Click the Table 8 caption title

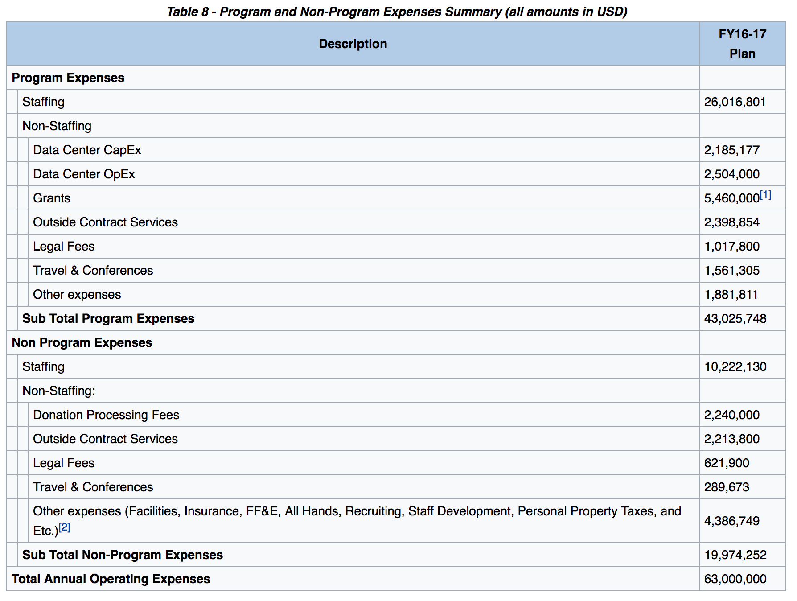pyautogui.click(x=397, y=11)
